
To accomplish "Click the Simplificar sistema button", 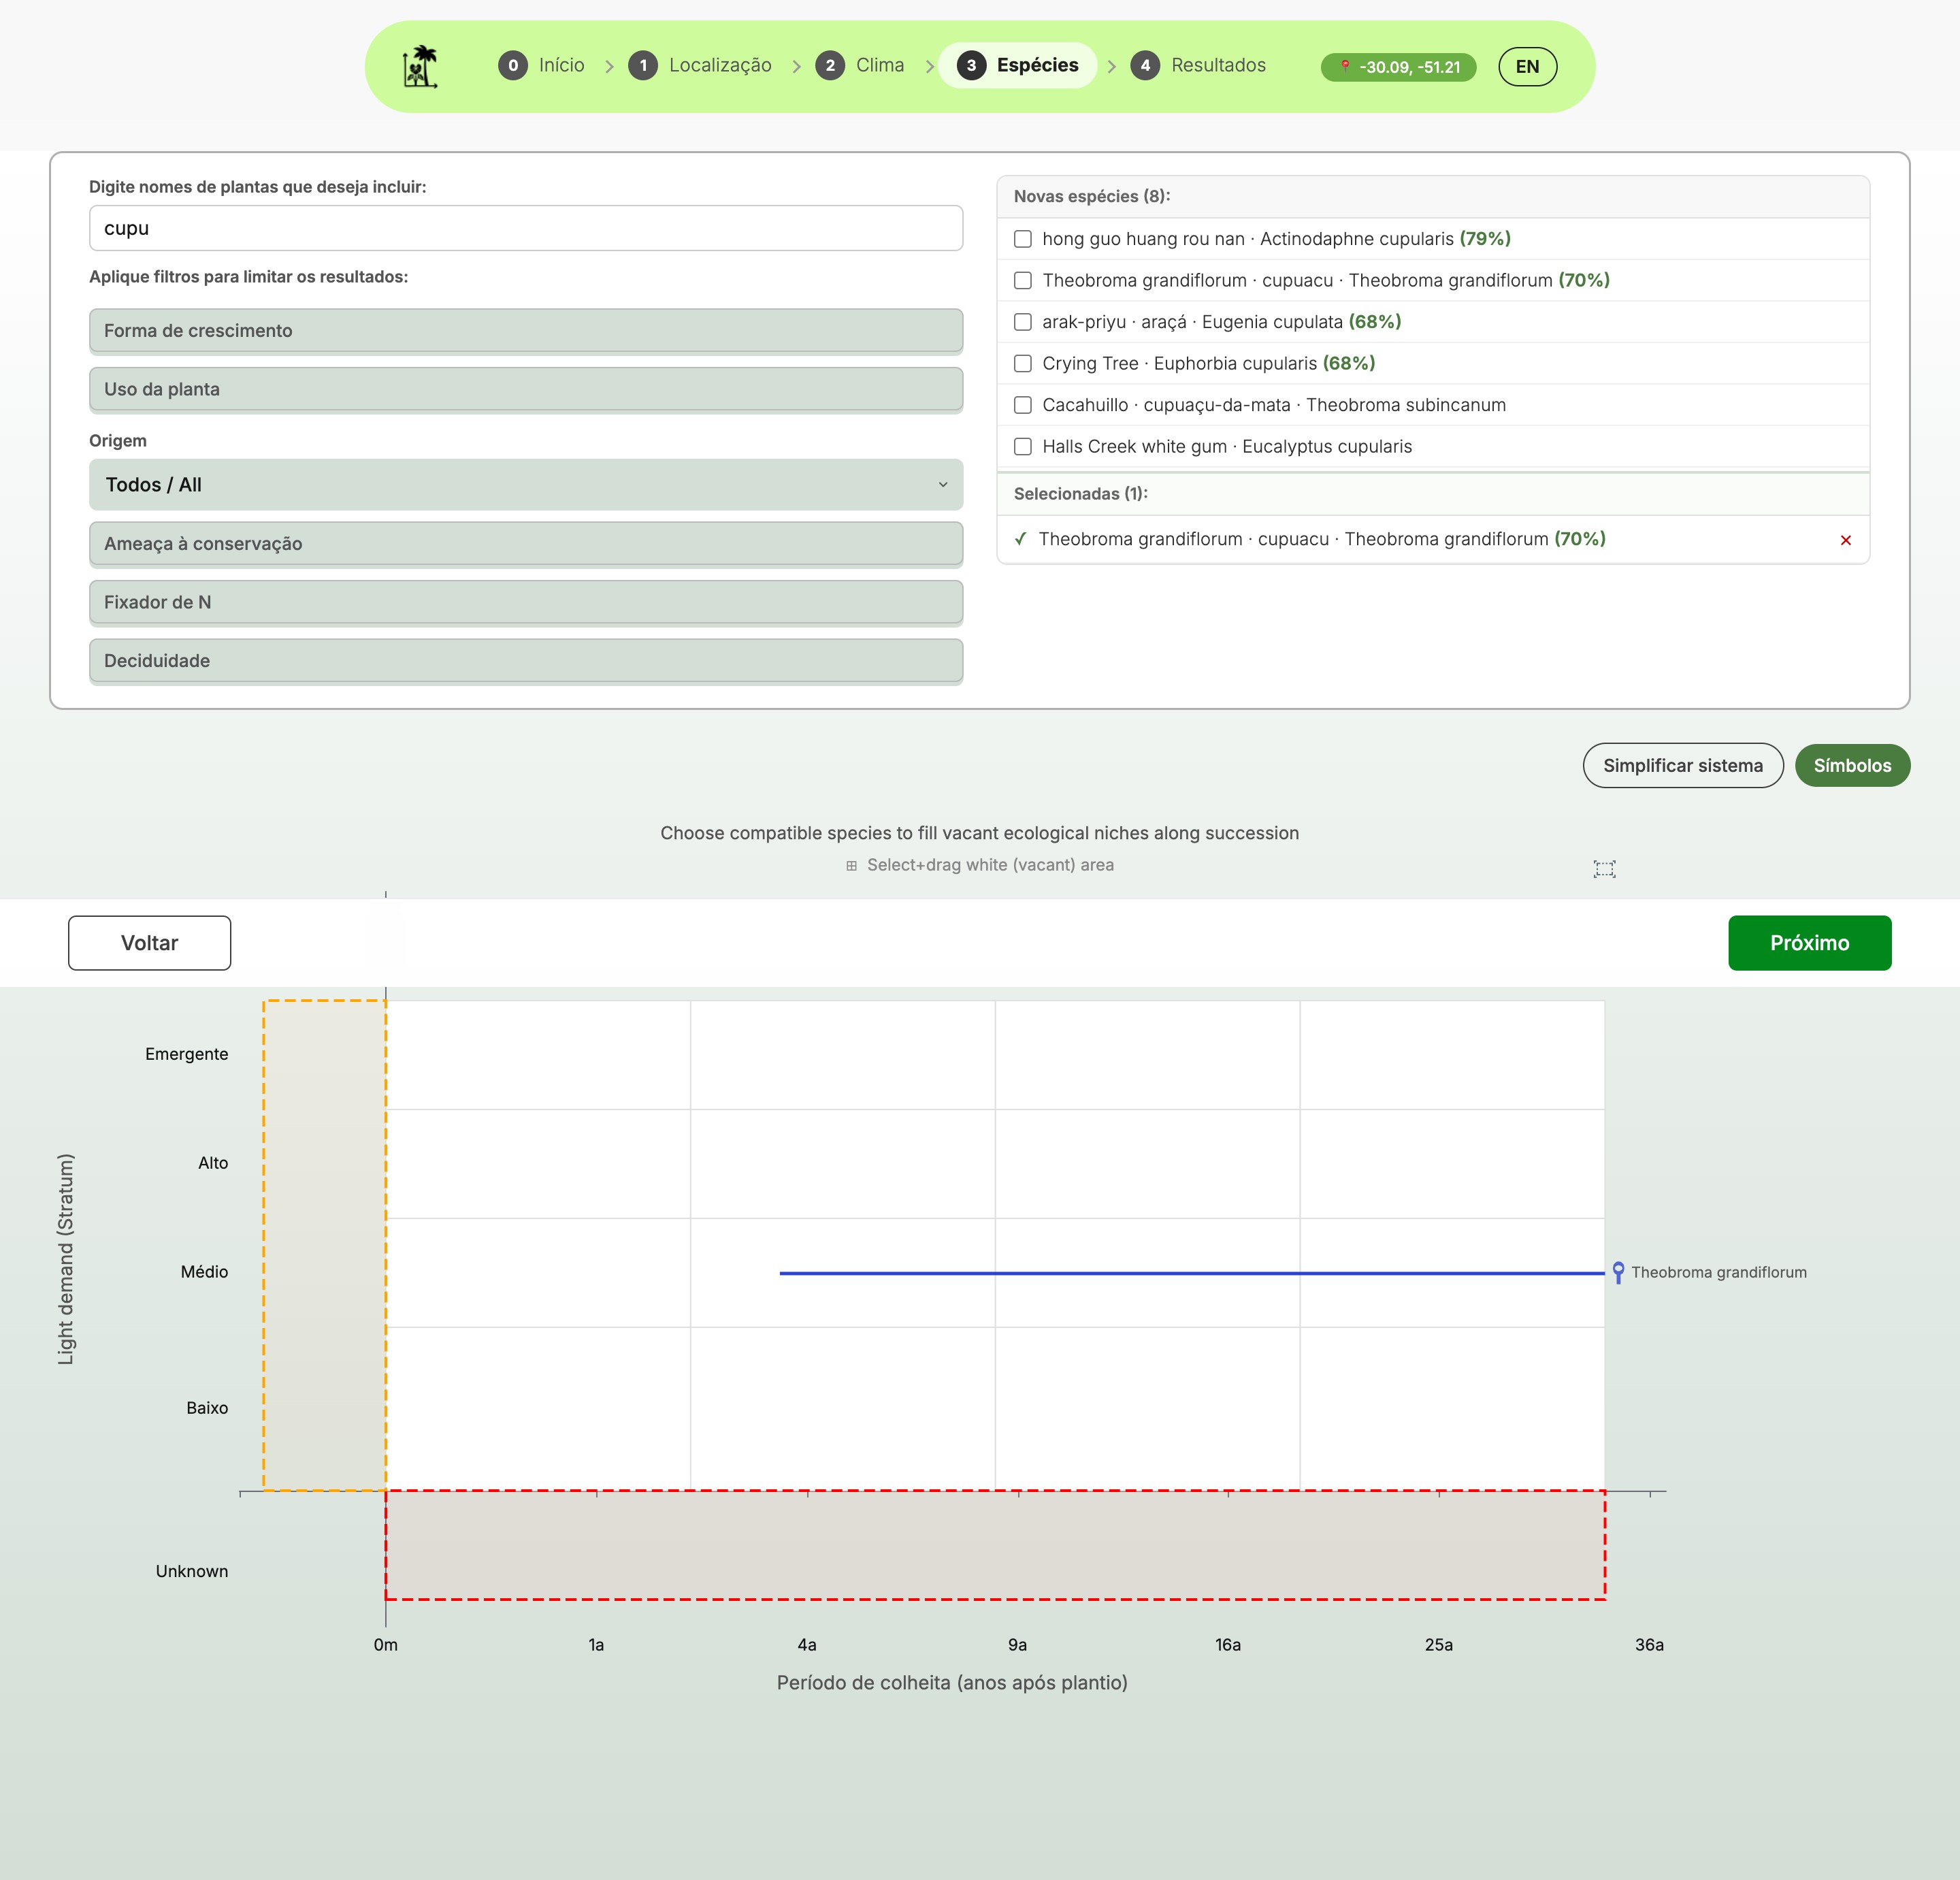I will [1682, 766].
